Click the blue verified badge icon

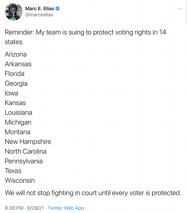pyautogui.click(x=57, y=9)
